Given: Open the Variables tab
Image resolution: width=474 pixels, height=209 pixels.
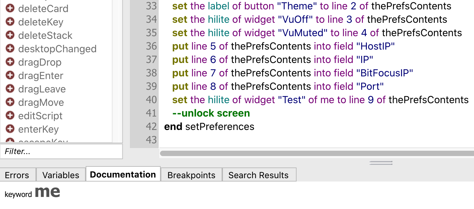Looking at the screenshot, I should tap(61, 175).
